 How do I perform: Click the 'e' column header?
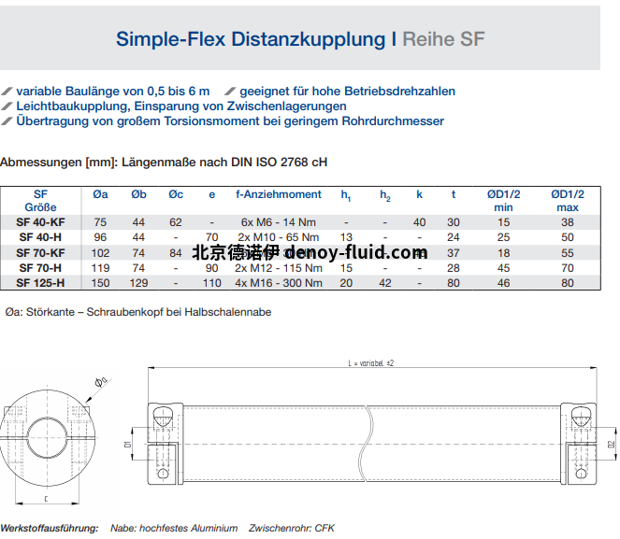click(x=212, y=194)
